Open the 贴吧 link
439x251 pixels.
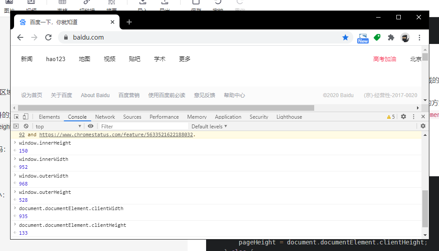(134, 59)
